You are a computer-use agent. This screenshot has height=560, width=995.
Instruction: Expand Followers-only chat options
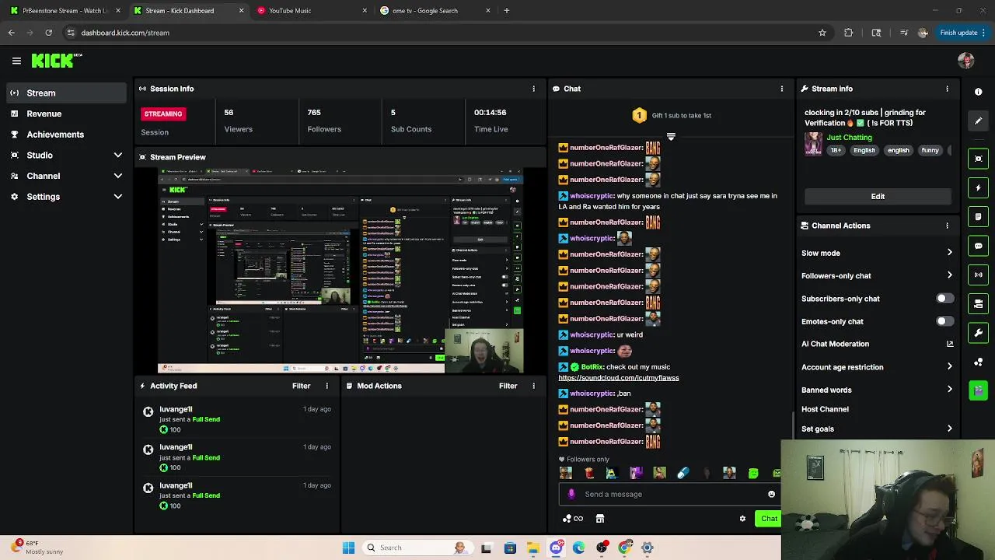(950, 275)
